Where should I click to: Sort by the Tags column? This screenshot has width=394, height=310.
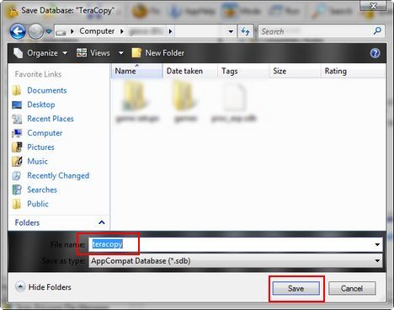[243, 71]
